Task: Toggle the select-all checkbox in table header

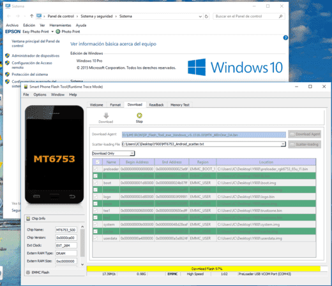Action: click(x=98, y=162)
